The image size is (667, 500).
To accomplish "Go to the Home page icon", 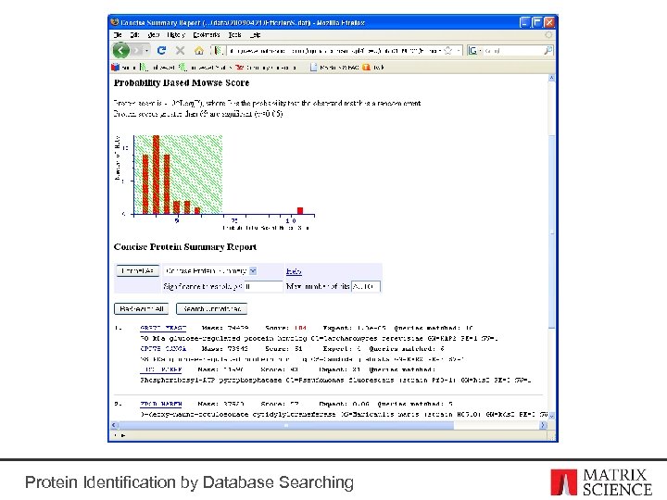I will [x=198, y=51].
